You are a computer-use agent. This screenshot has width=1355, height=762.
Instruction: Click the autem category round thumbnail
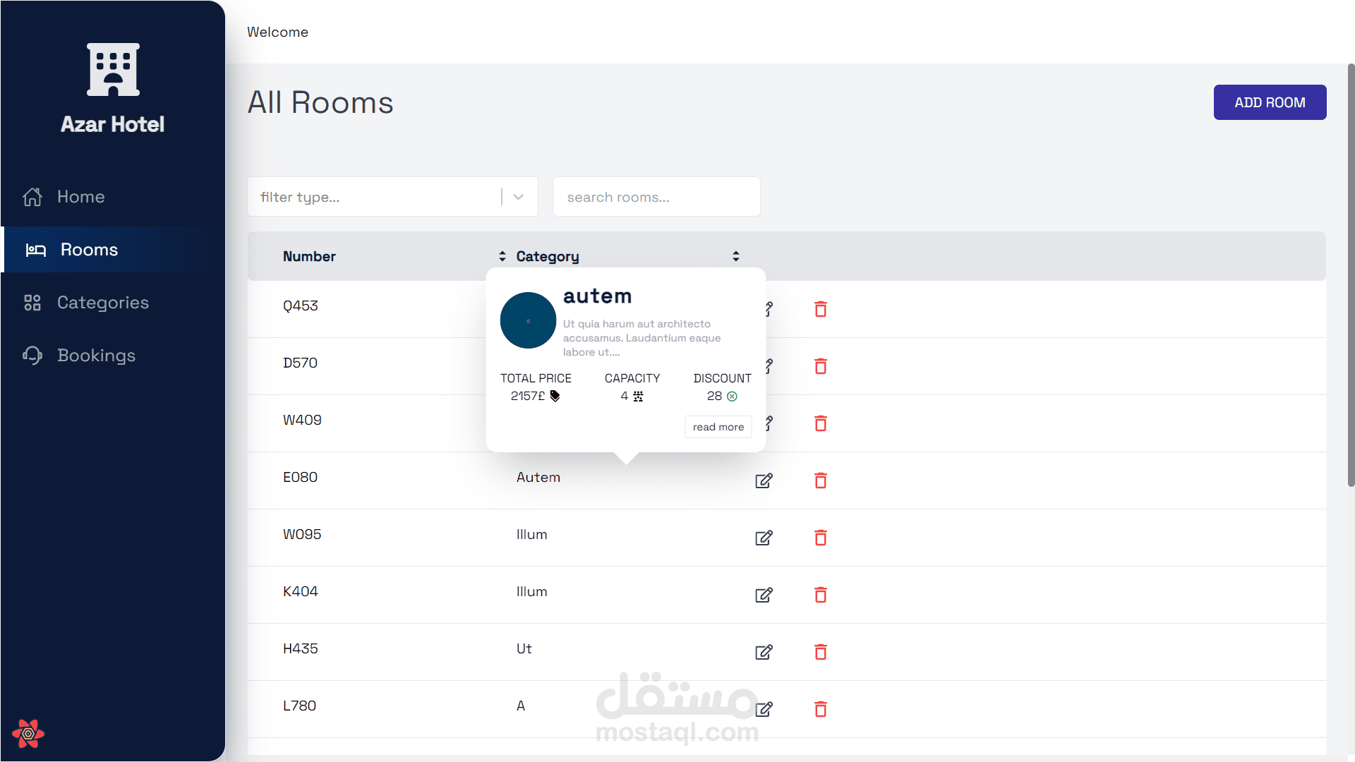528,320
